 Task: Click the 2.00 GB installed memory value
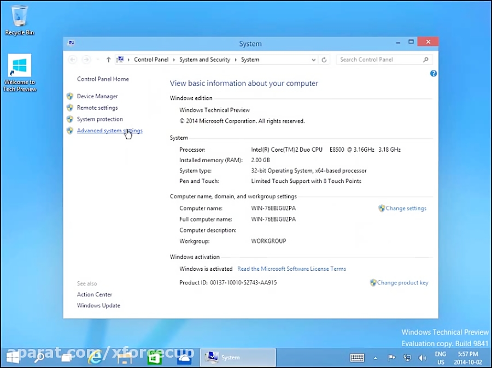coord(260,160)
